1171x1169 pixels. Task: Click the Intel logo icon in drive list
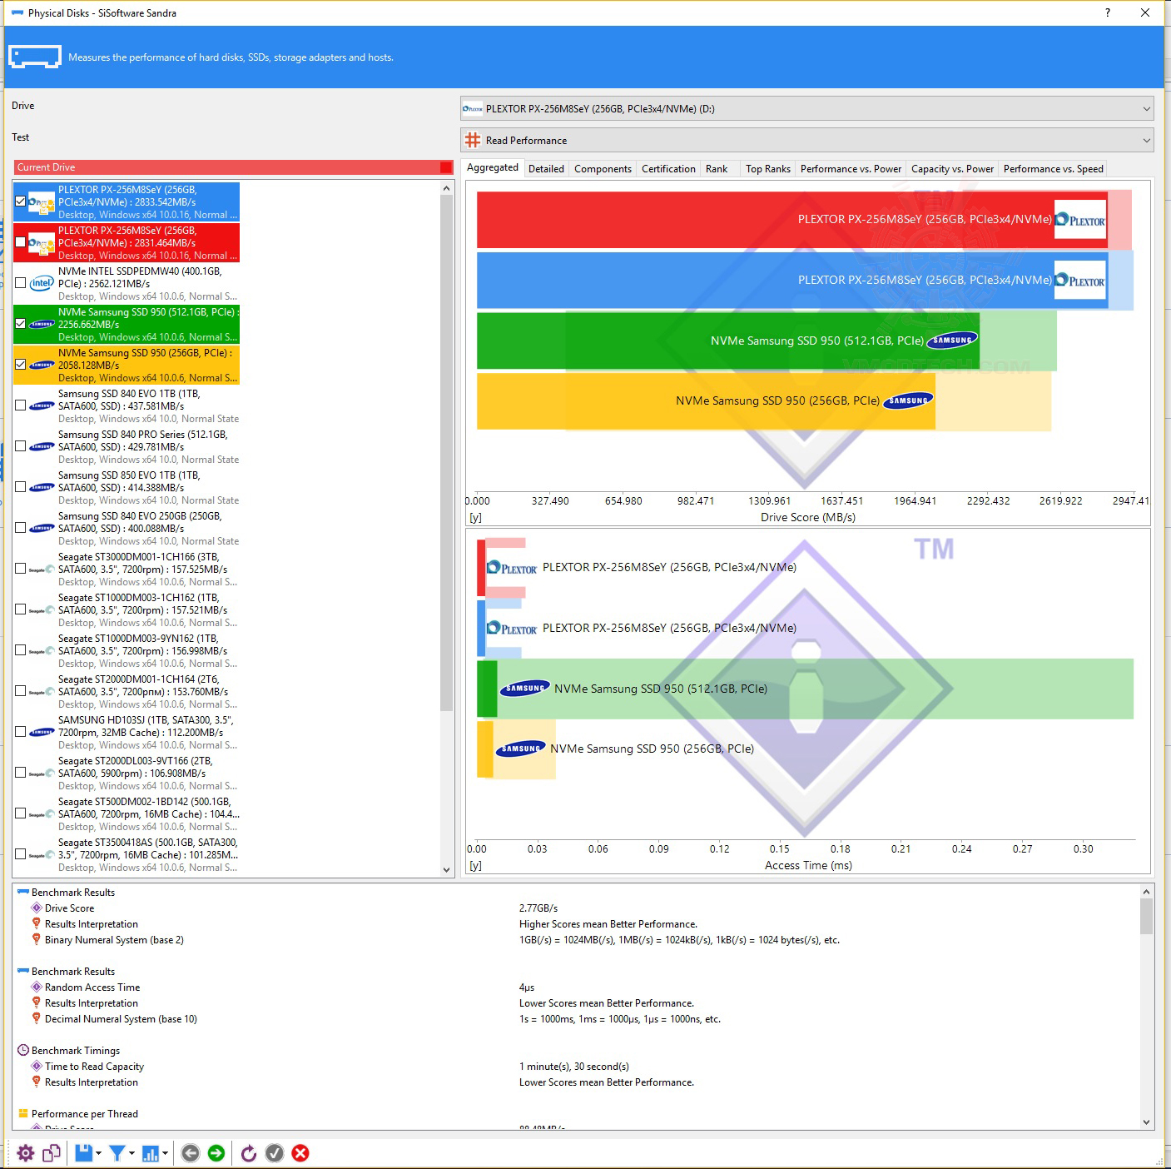(42, 283)
